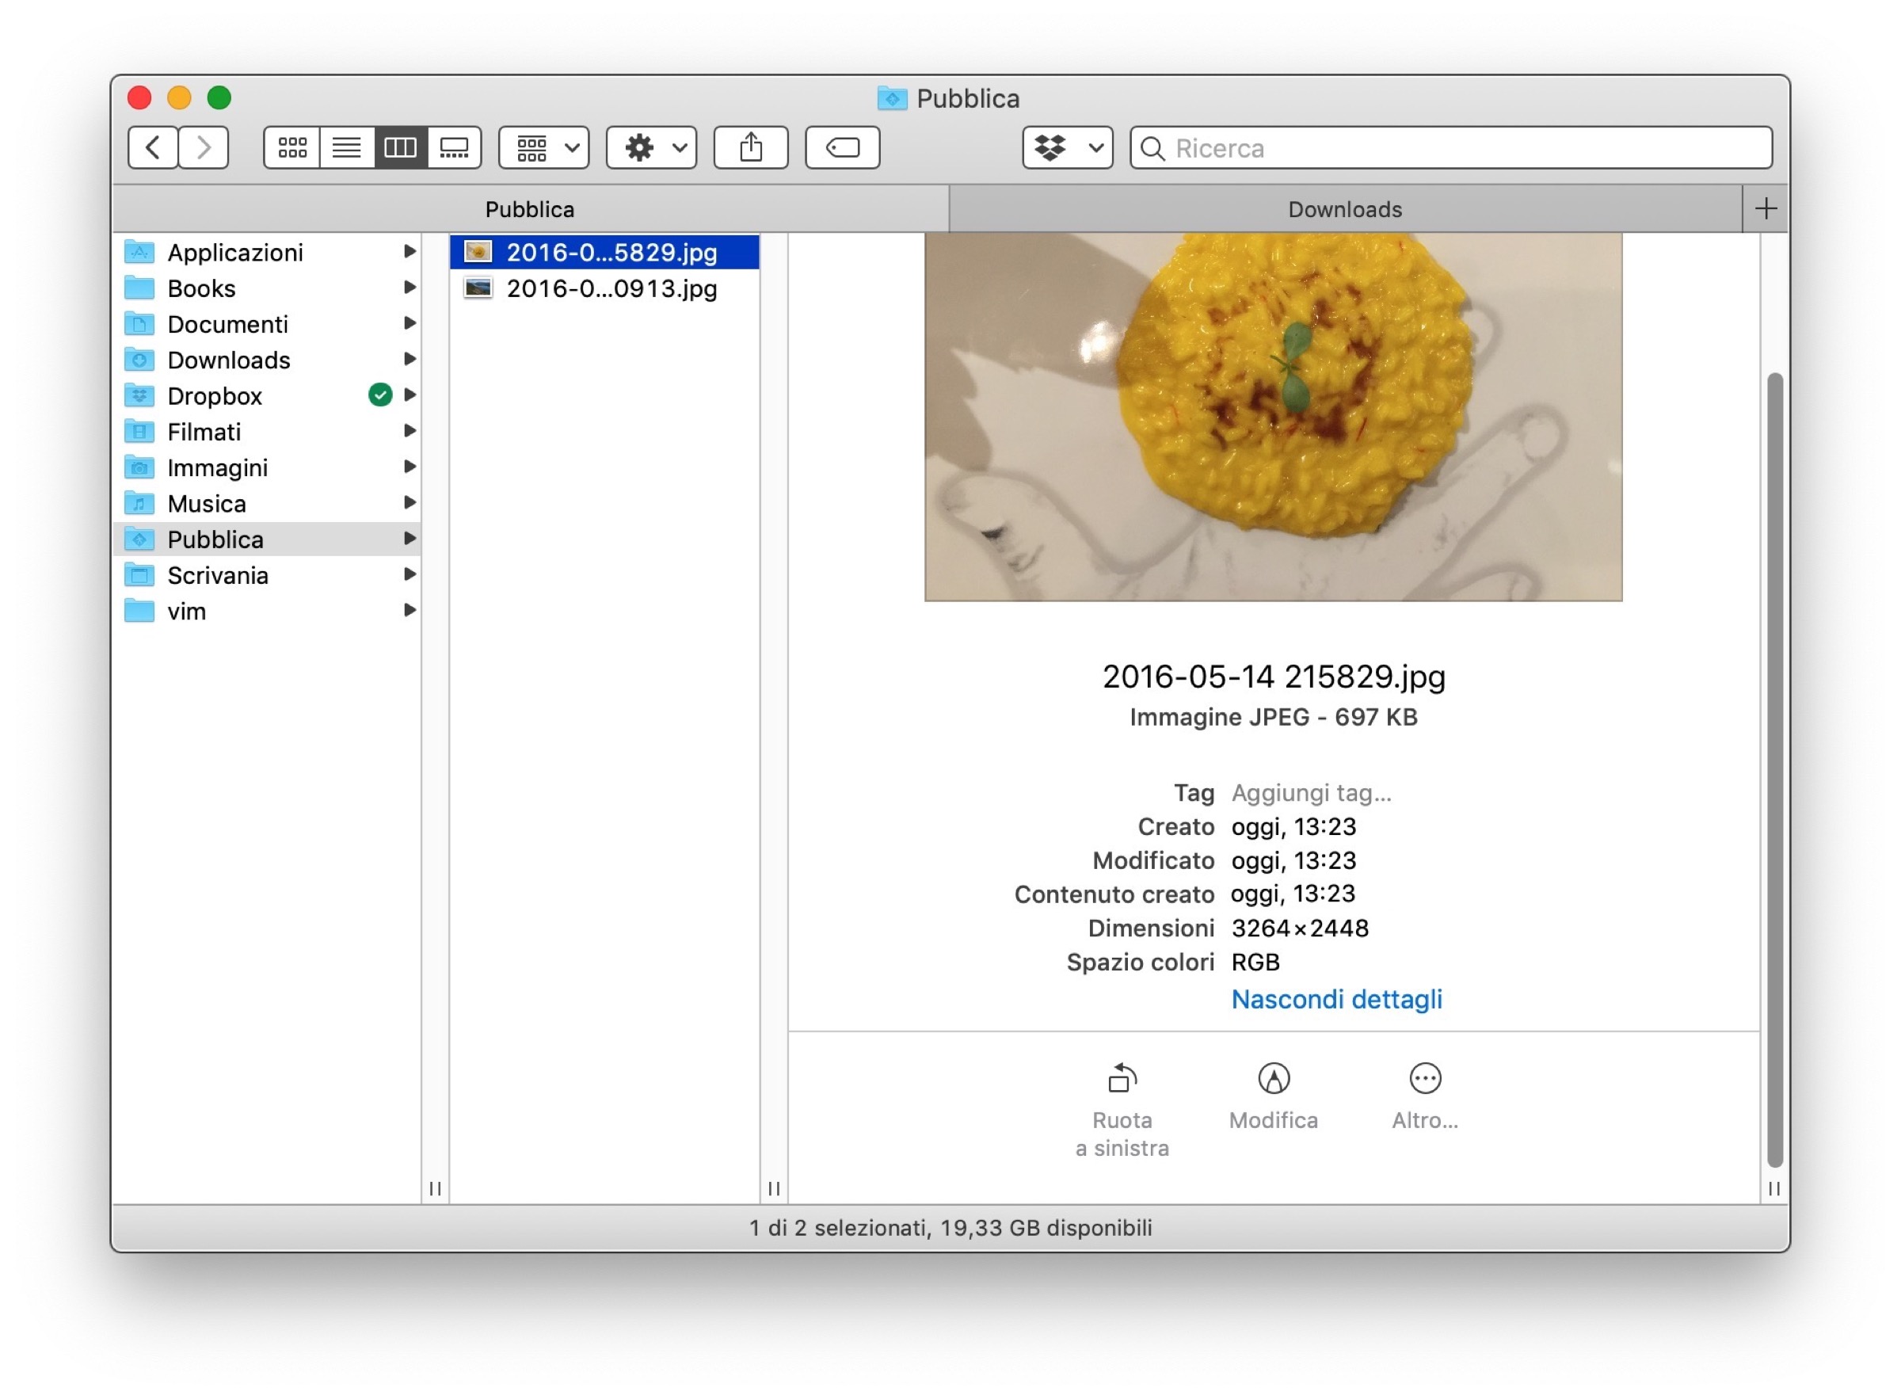Switch to the Downloads tab

1345,209
